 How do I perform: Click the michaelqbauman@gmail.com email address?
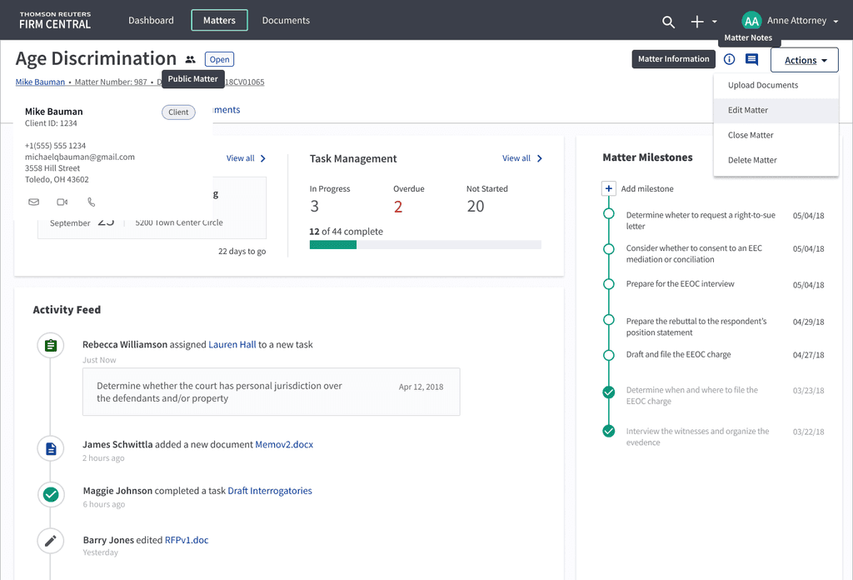pos(80,157)
